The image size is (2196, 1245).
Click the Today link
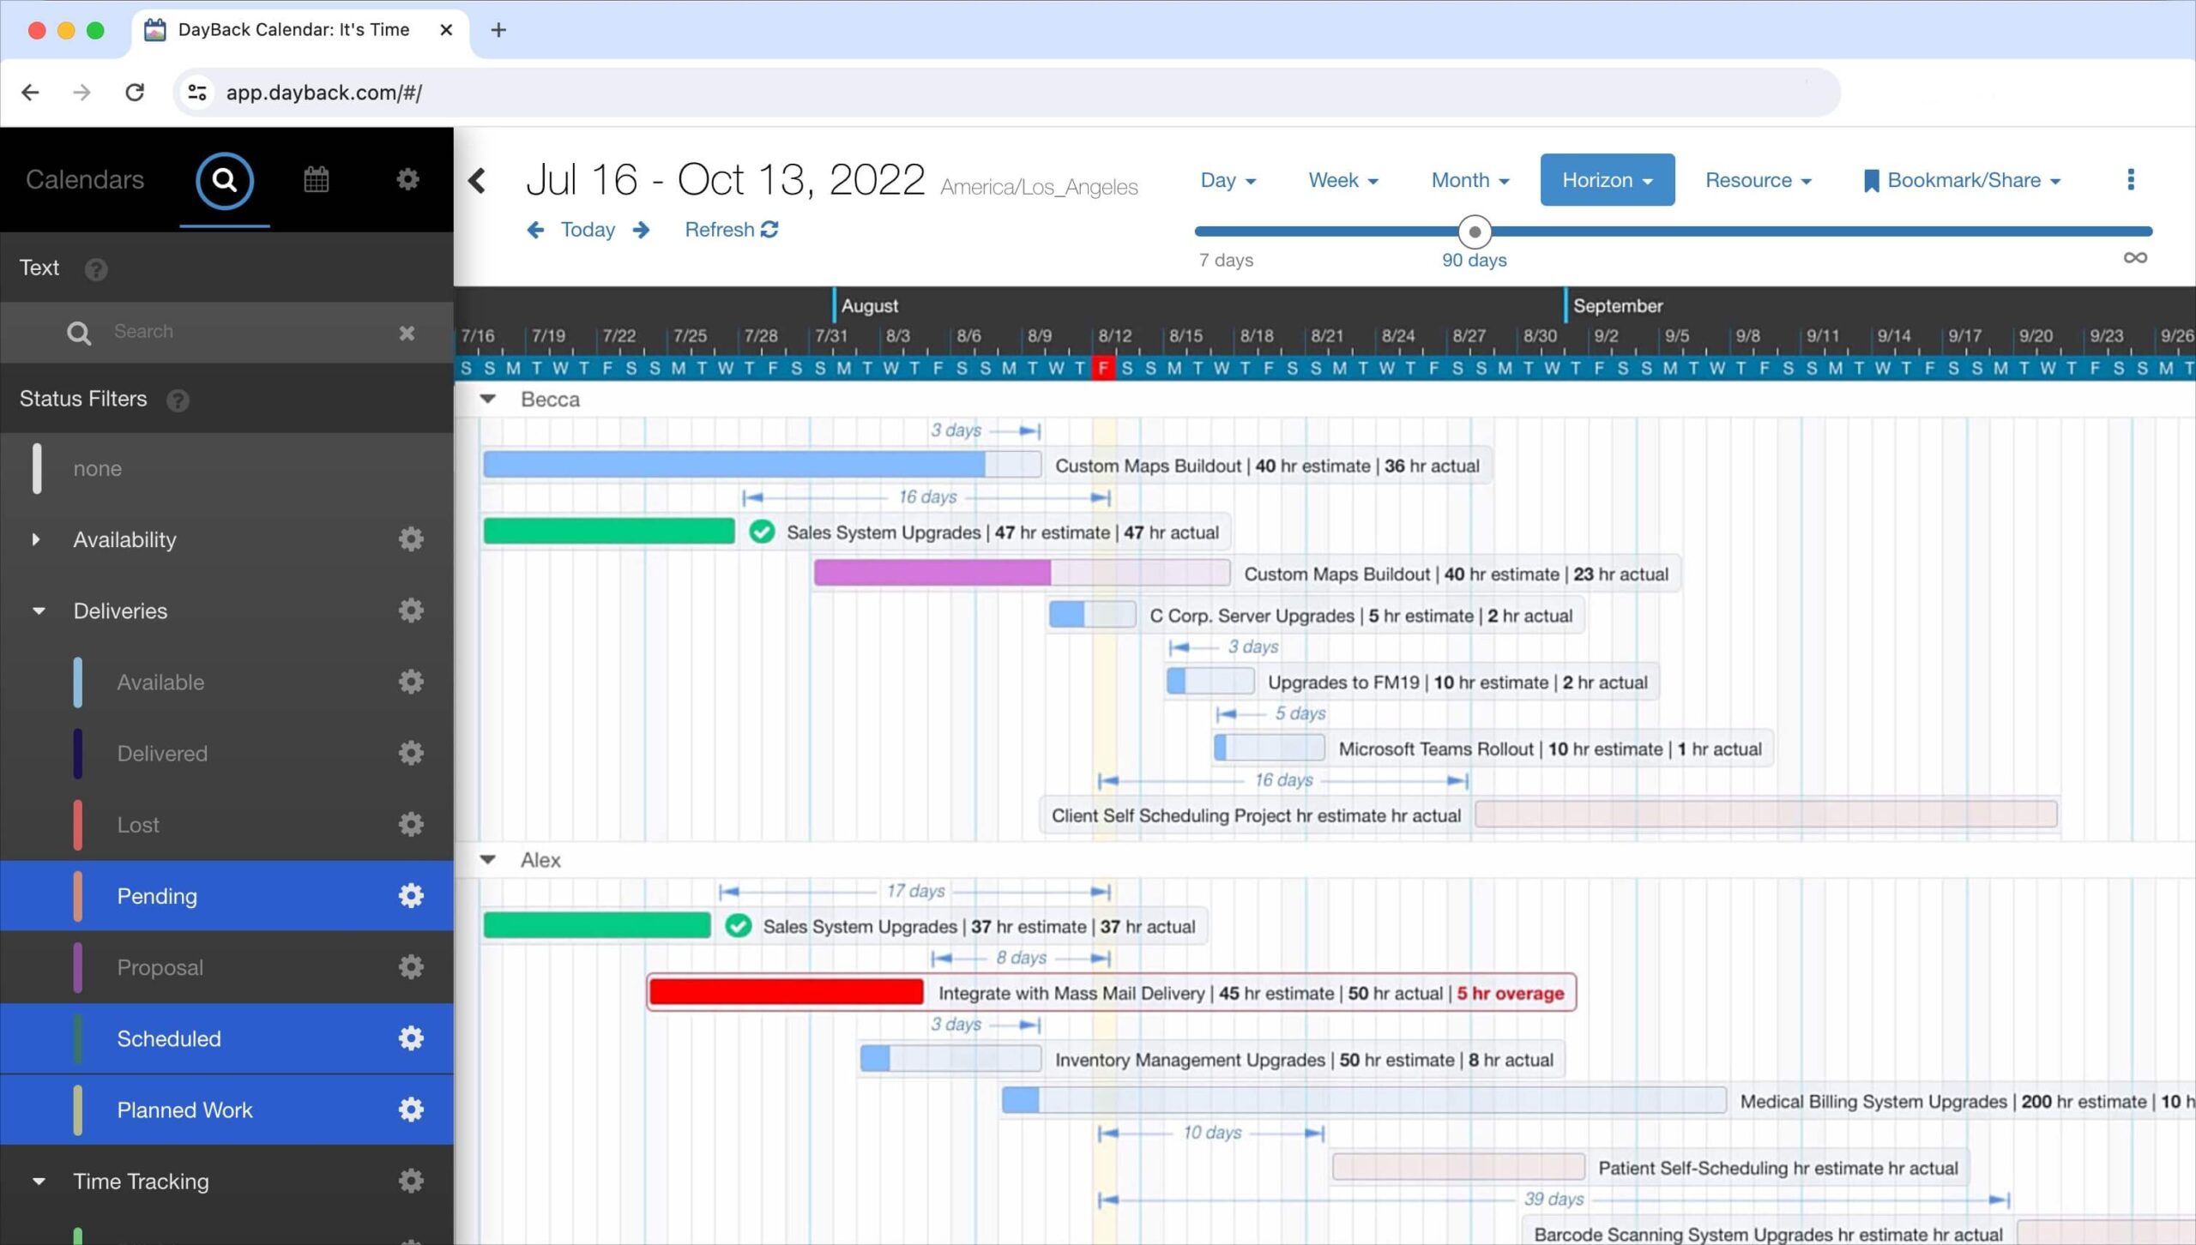[588, 230]
